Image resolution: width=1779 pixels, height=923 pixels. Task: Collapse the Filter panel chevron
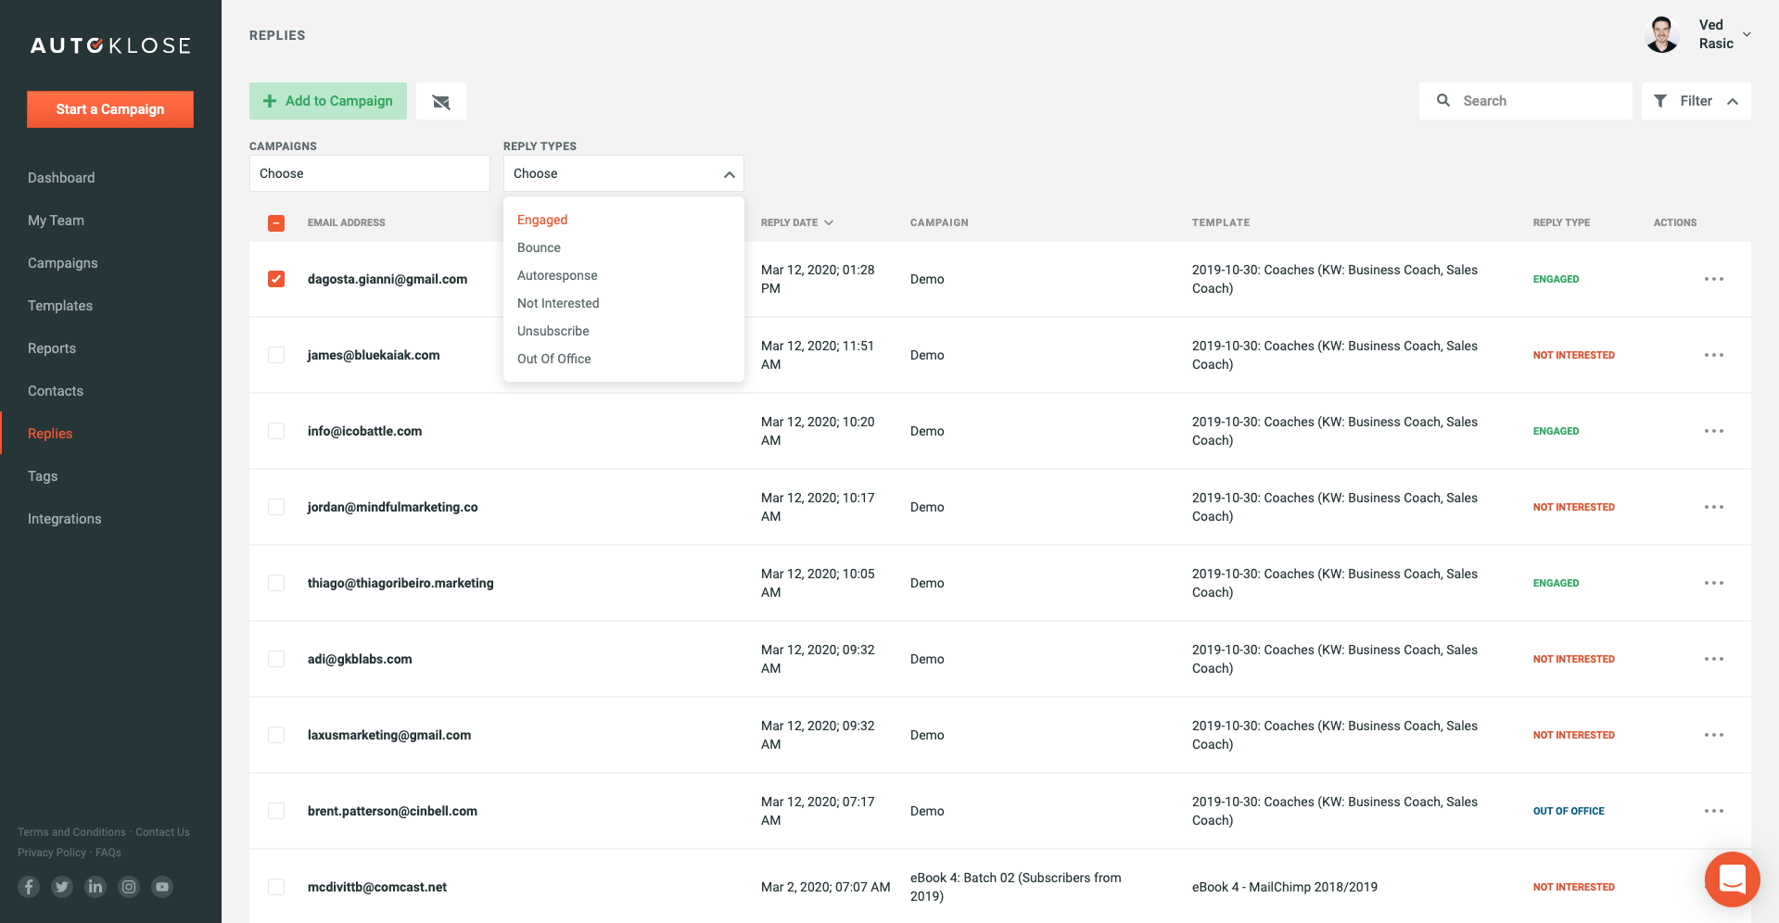coord(1733,101)
